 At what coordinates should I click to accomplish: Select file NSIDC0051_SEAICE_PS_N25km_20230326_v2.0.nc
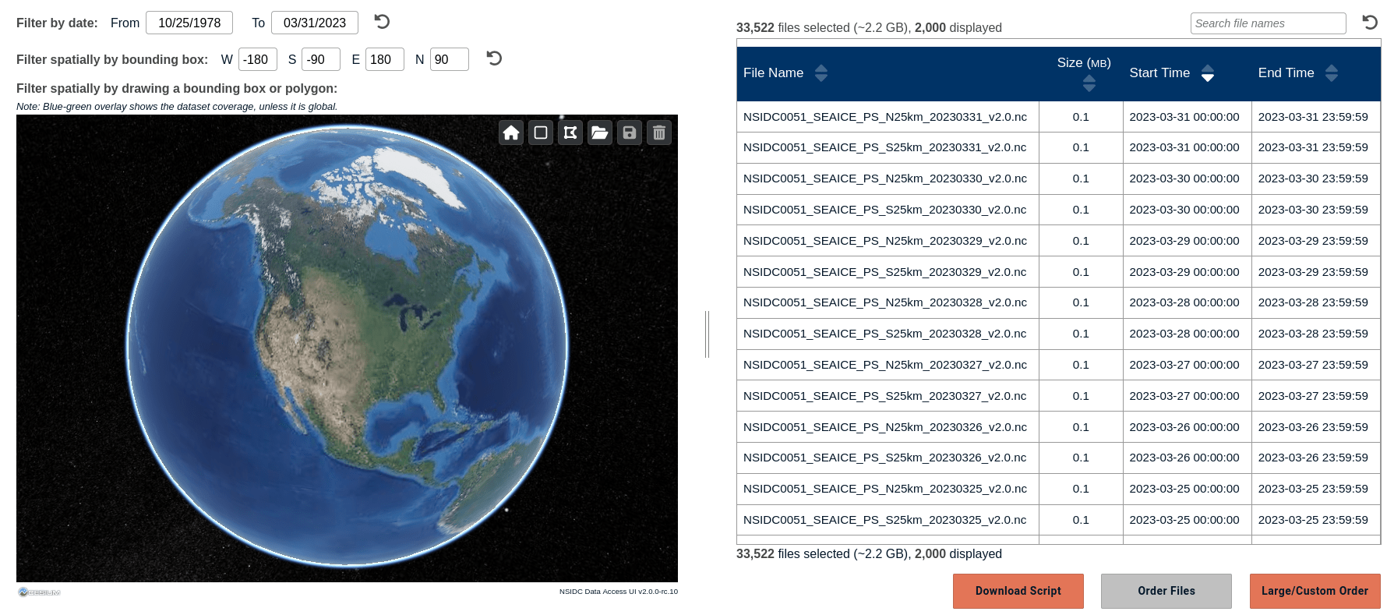(885, 427)
